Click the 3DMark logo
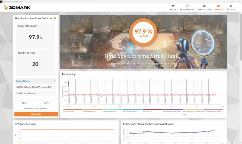 point(14,8)
